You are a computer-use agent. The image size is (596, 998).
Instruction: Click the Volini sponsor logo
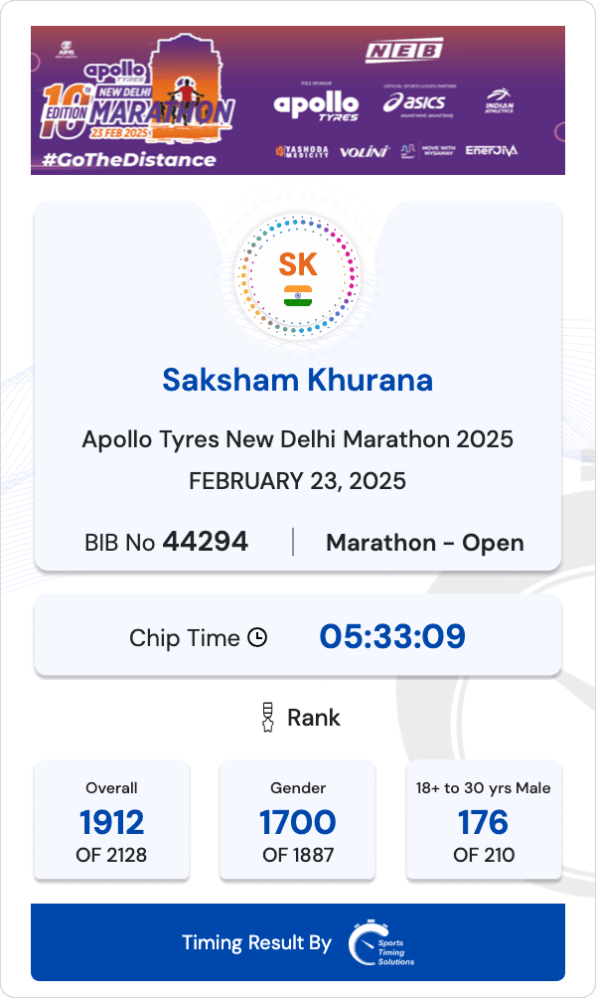tap(364, 152)
